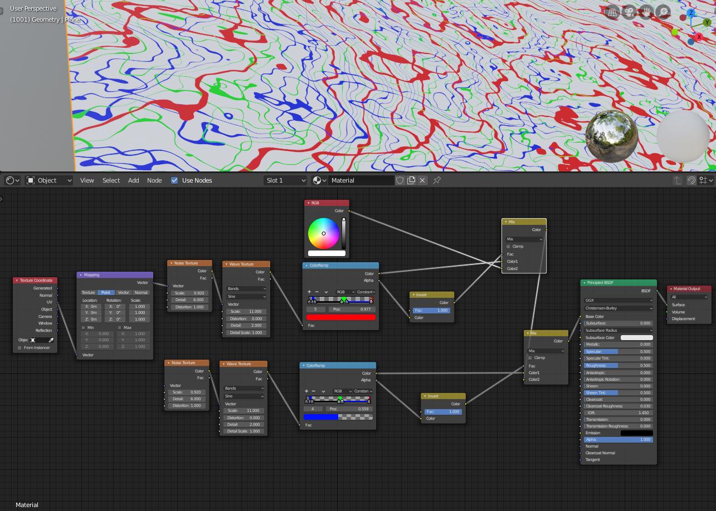Add color stop in upper ColorRamp
Viewport: 716px width, 511px height.
(x=309, y=292)
